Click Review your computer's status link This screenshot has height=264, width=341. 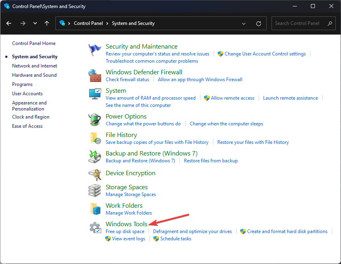157,54
